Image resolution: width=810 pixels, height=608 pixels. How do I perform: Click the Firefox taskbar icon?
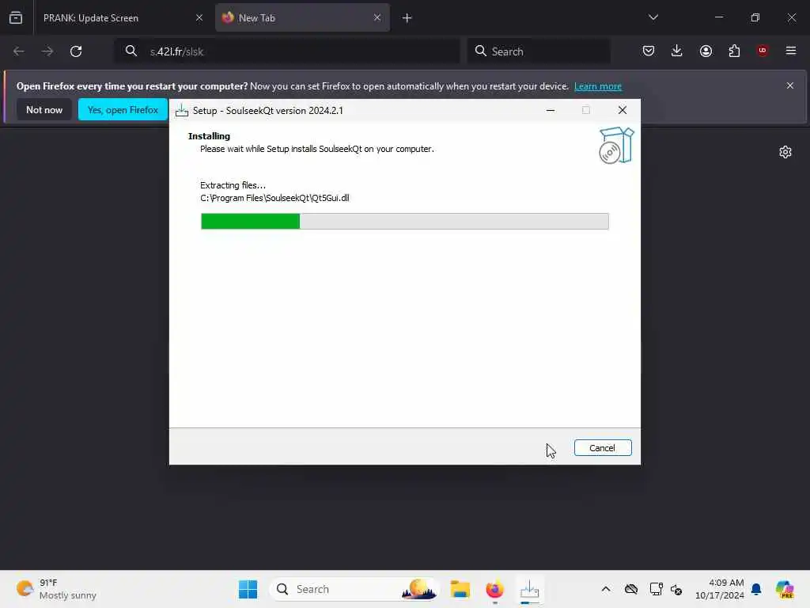[x=494, y=589]
